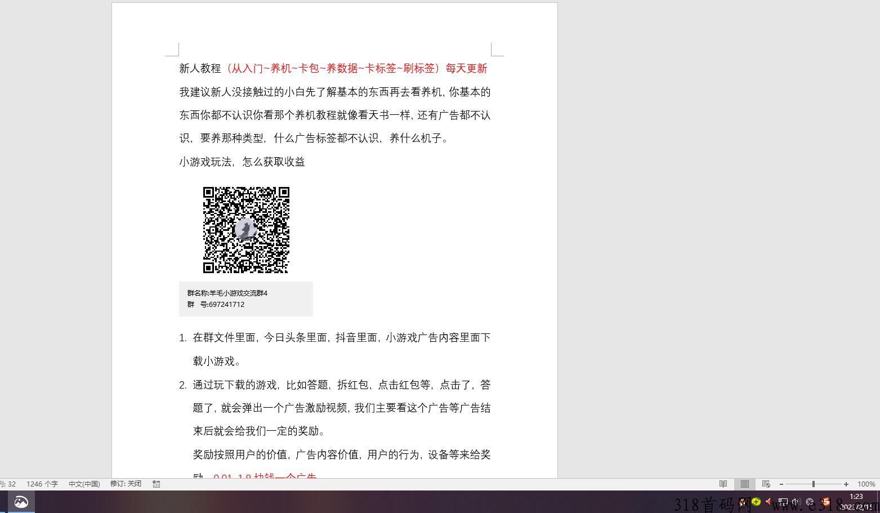Click the 1246 个字 word count
Image resolution: width=880 pixels, height=513 pixels.
42,484
